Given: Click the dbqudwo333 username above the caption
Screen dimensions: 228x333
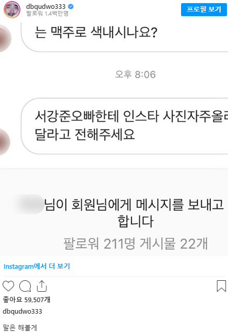Looking at the screenshot, I should 22,311.
